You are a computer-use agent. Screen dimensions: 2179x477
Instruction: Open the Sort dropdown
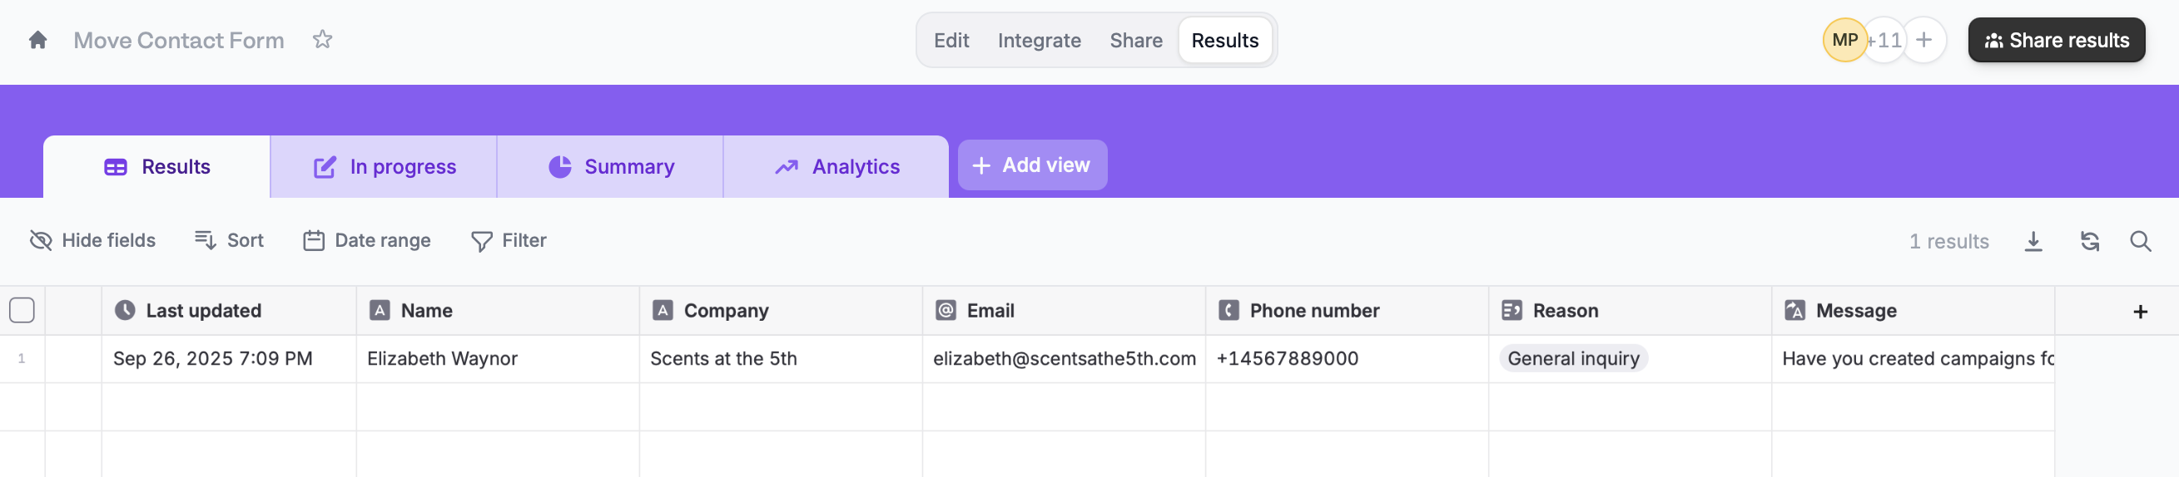coord(229,241)
